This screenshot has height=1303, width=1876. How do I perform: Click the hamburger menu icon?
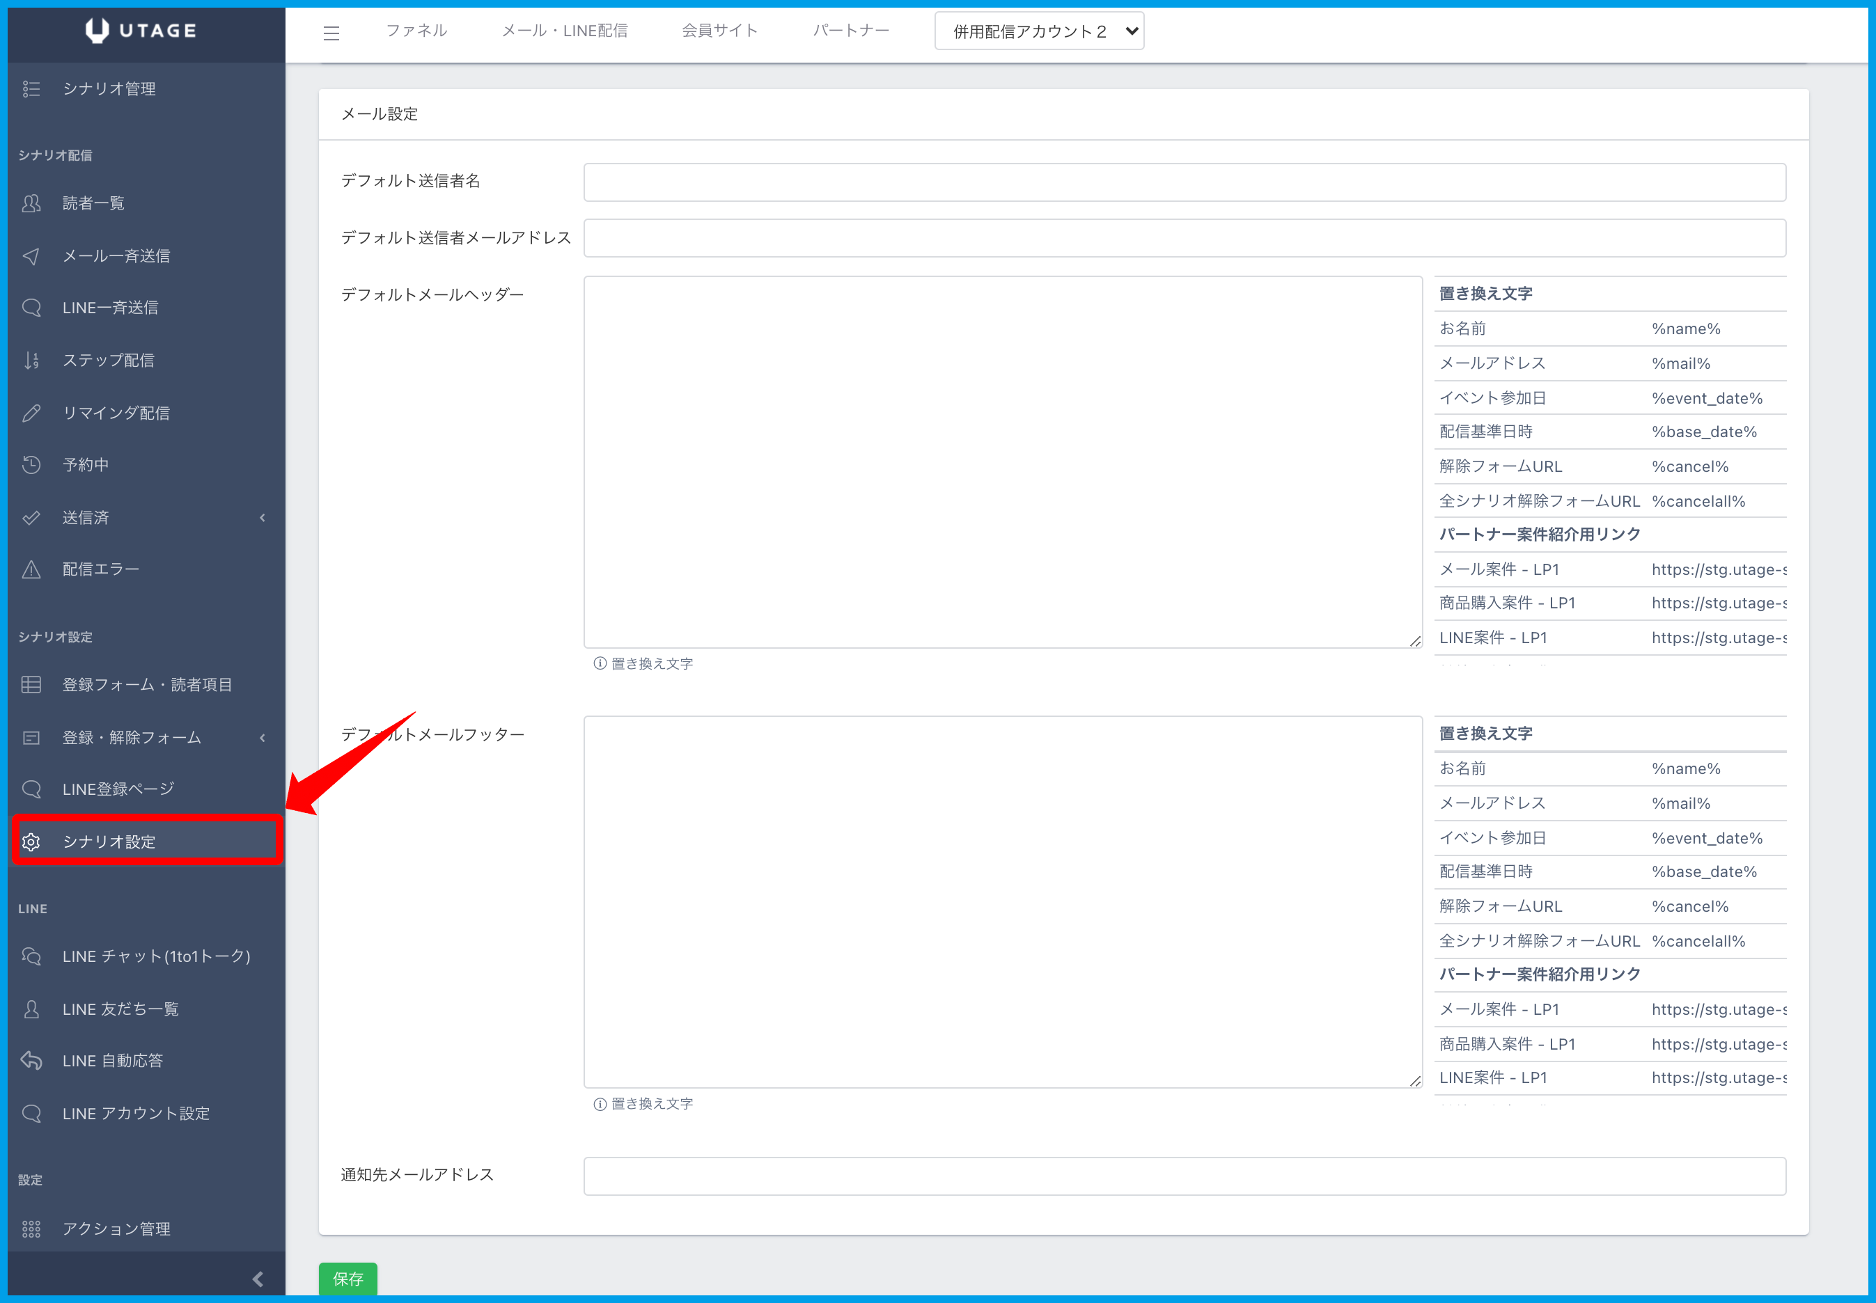(x=331, y=33)
